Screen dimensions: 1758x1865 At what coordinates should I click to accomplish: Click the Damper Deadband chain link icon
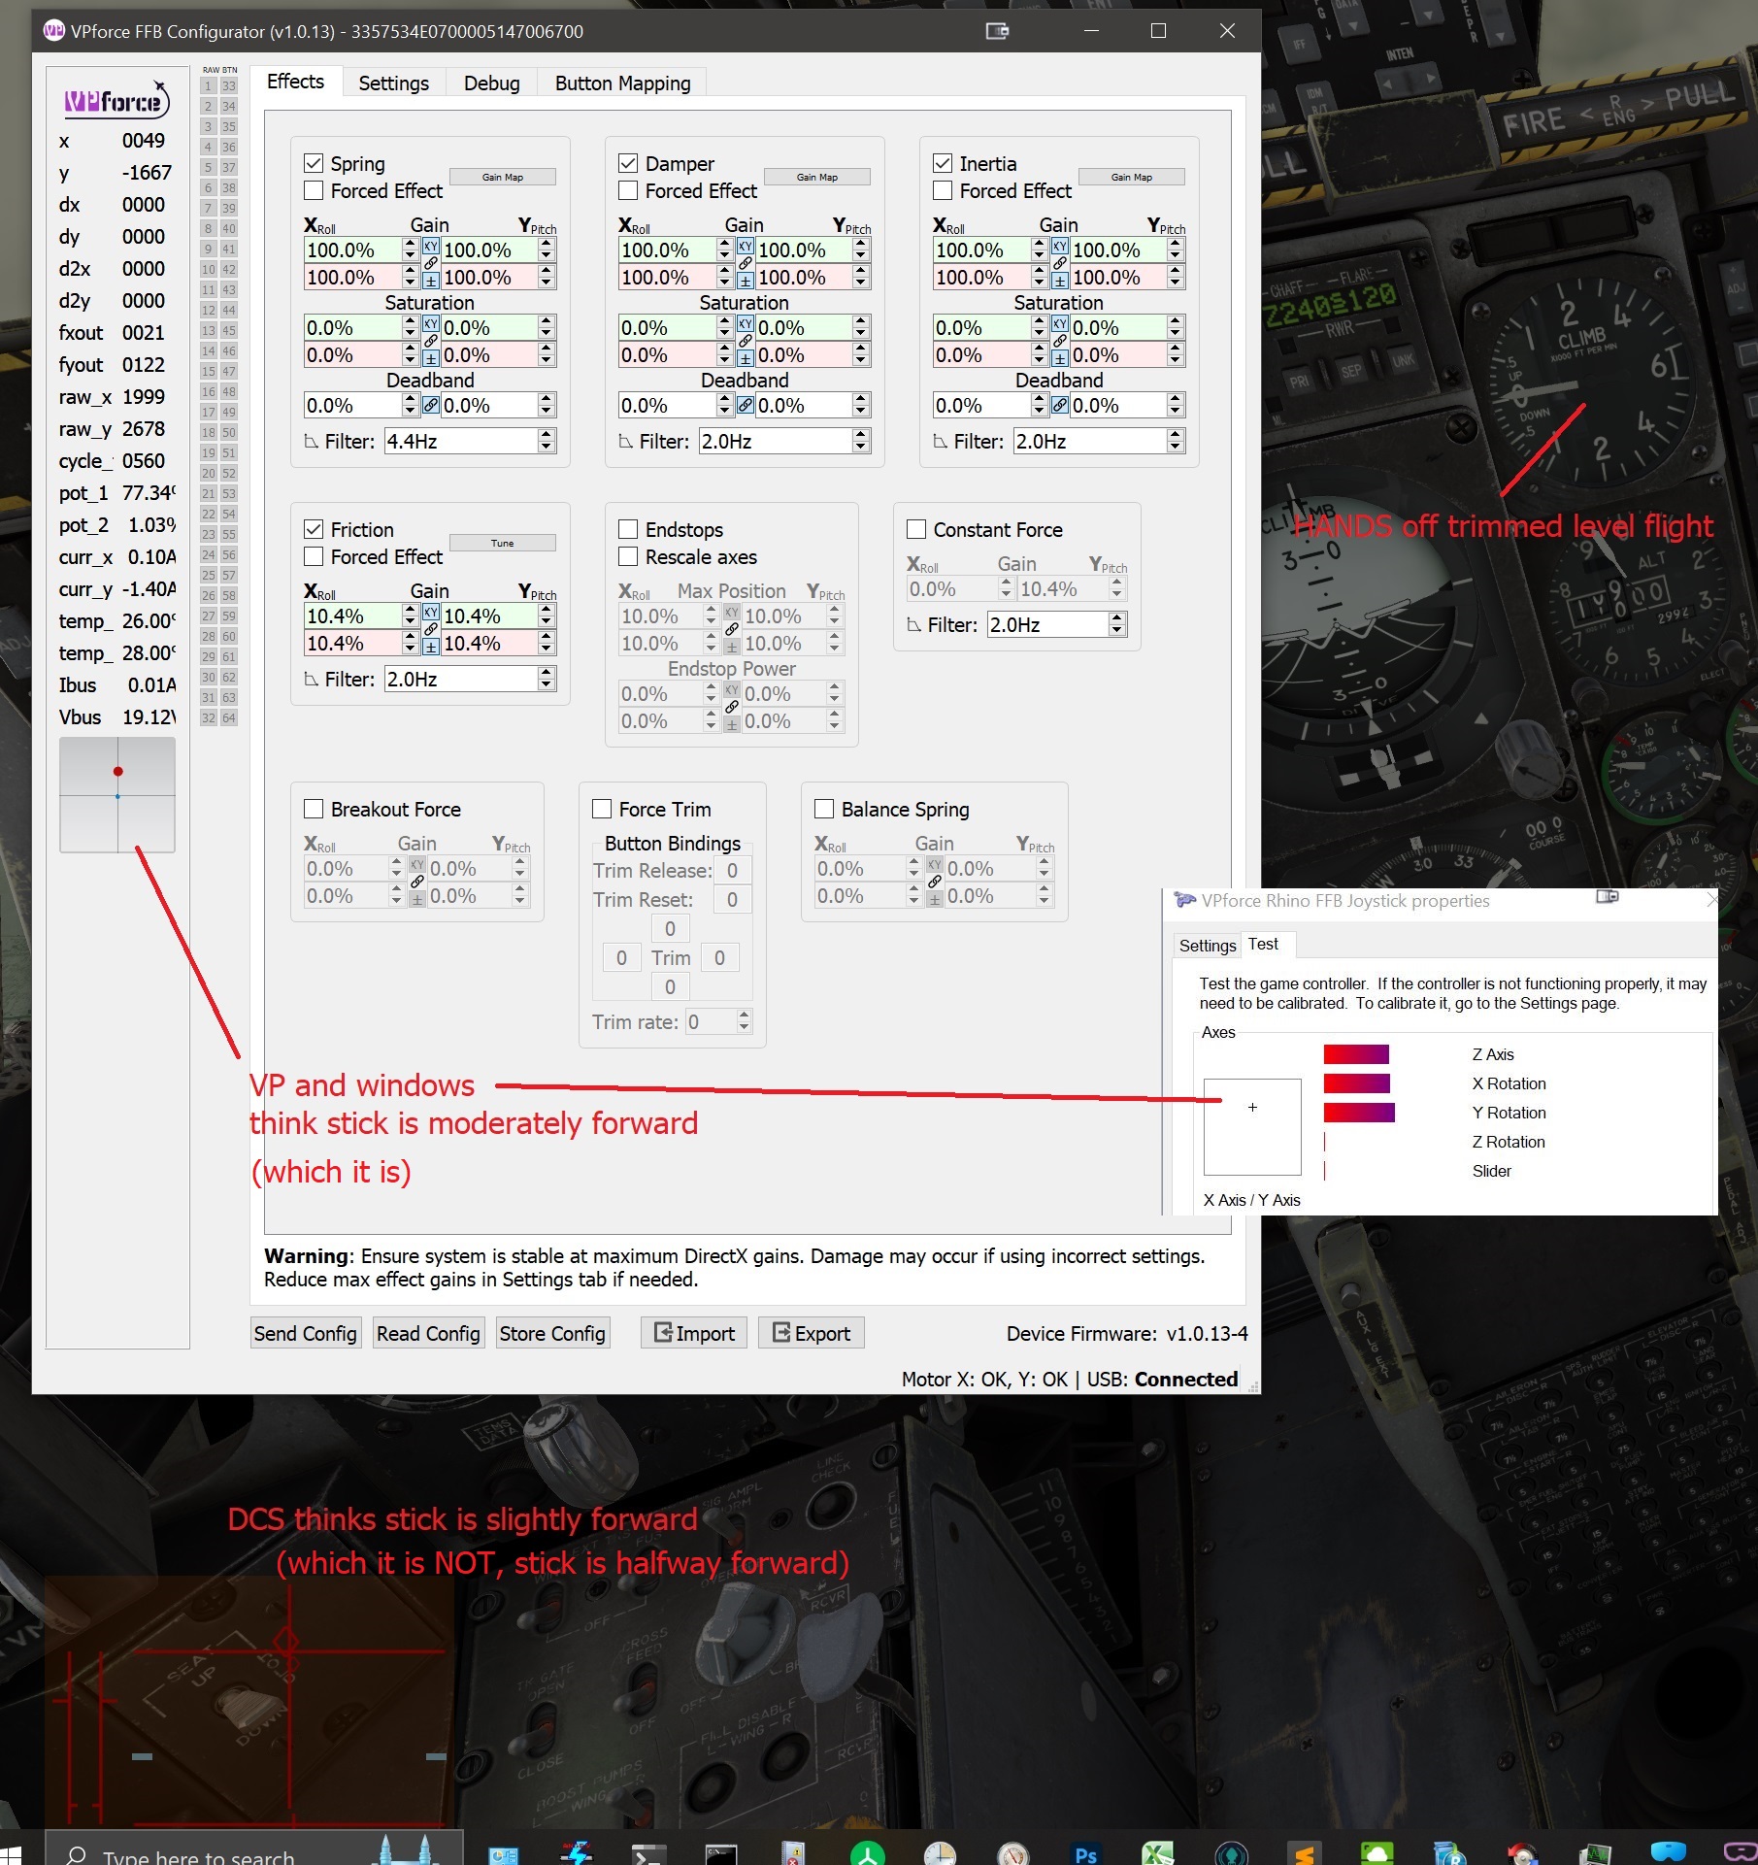click(745, 405)
